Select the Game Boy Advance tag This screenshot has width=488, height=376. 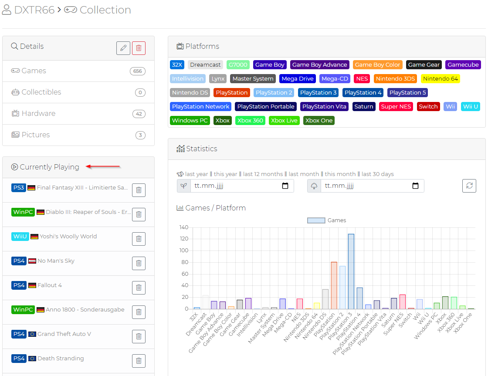tap(320, 65)
